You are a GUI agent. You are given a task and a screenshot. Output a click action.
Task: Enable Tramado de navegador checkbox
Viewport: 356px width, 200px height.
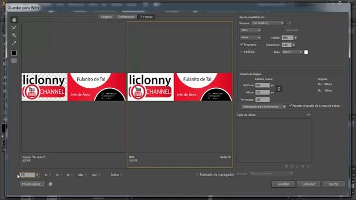[x=197, y=174]
